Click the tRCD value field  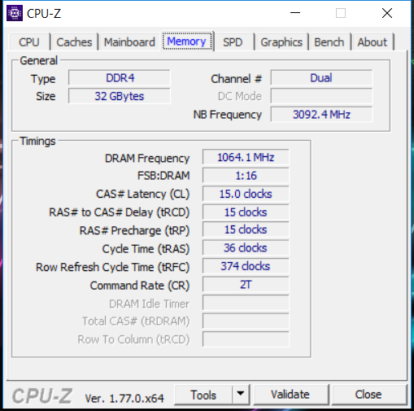tap(246, 212)
